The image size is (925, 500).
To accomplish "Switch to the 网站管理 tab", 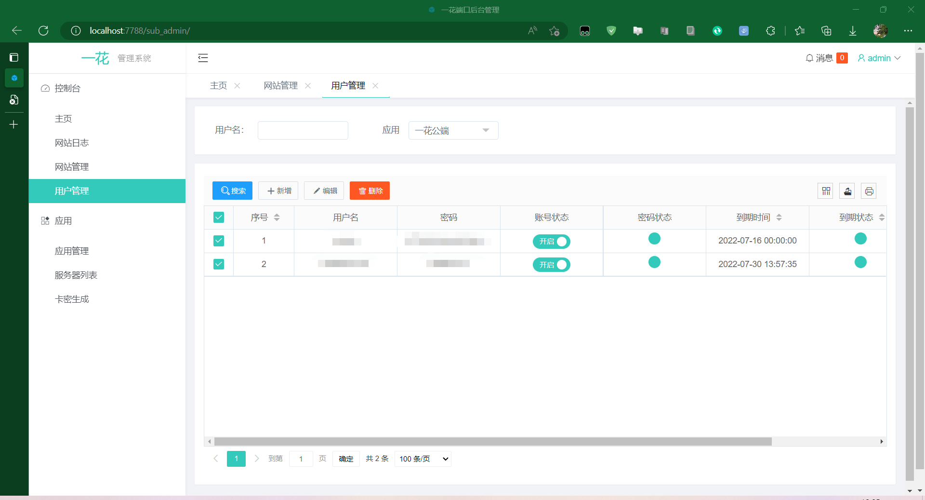I will click(x=280, y=86).
